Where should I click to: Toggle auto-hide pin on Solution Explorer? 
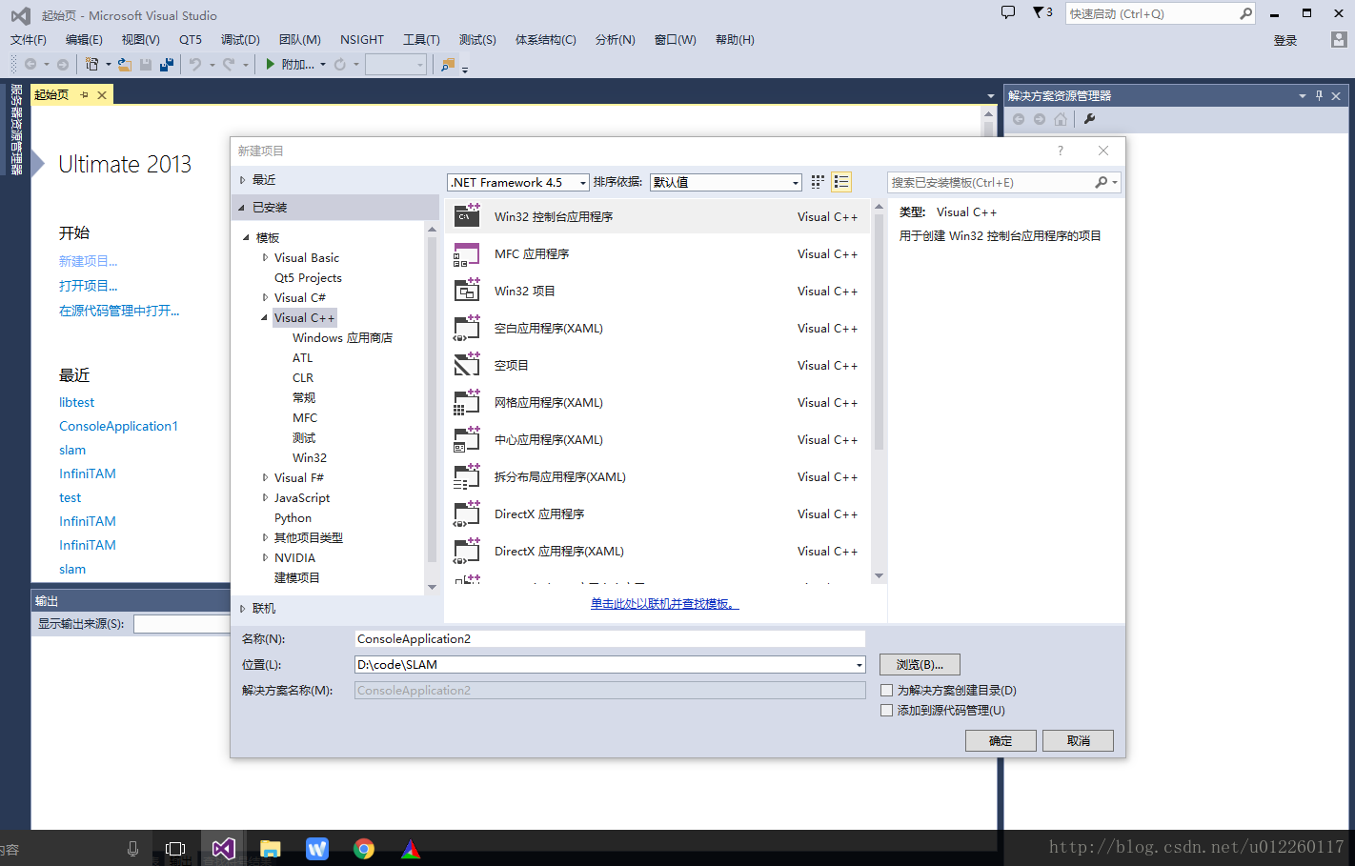(x=1319, y=95)
